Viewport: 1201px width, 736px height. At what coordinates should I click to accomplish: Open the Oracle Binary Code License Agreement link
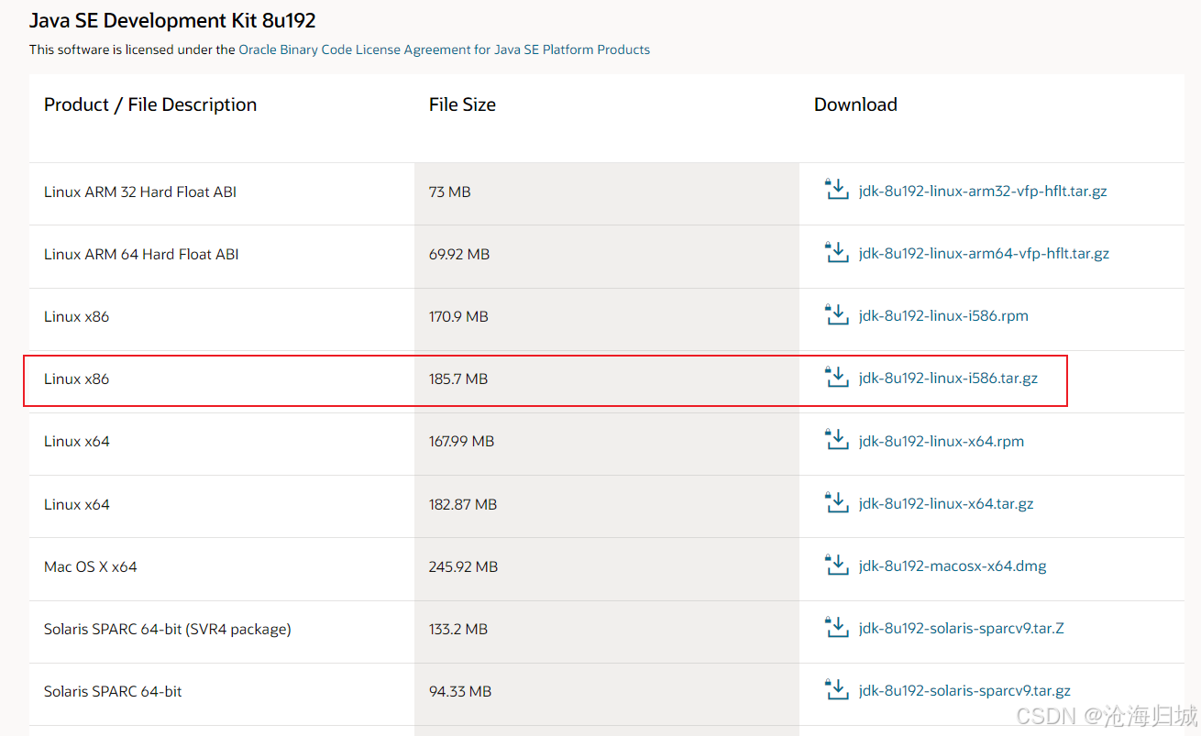coord(445,49)
